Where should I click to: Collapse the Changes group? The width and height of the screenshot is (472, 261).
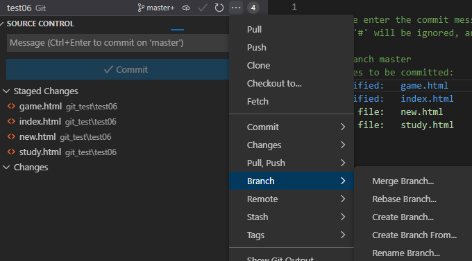coord(6,168)
